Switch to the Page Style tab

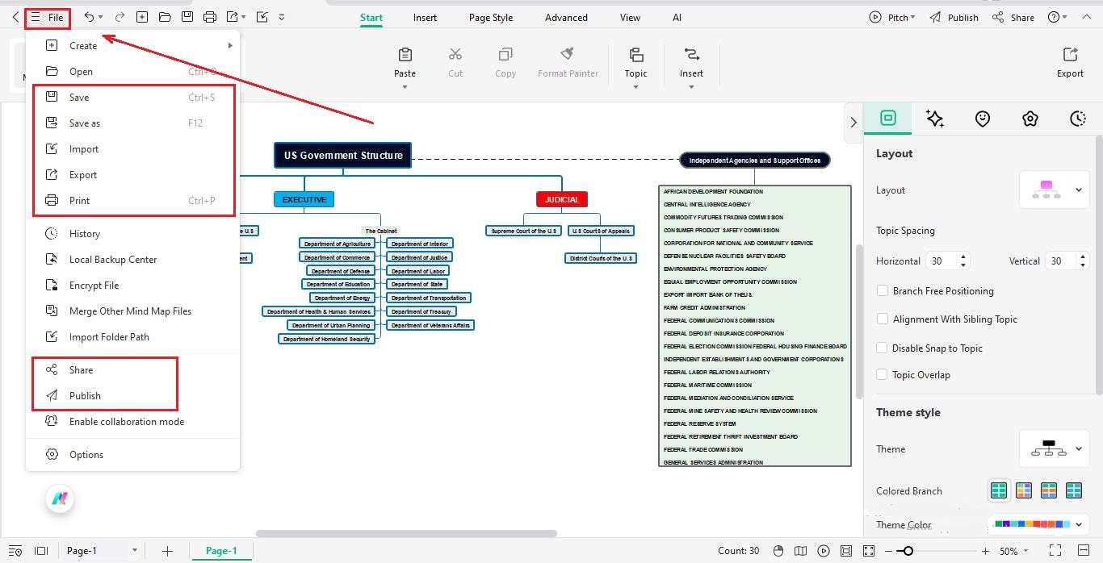491,17
